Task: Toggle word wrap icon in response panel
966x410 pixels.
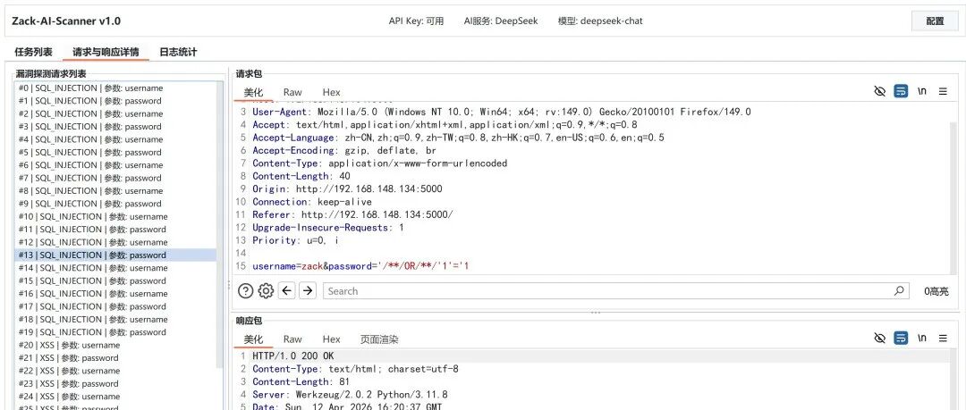Action: (x=901, y=338)
